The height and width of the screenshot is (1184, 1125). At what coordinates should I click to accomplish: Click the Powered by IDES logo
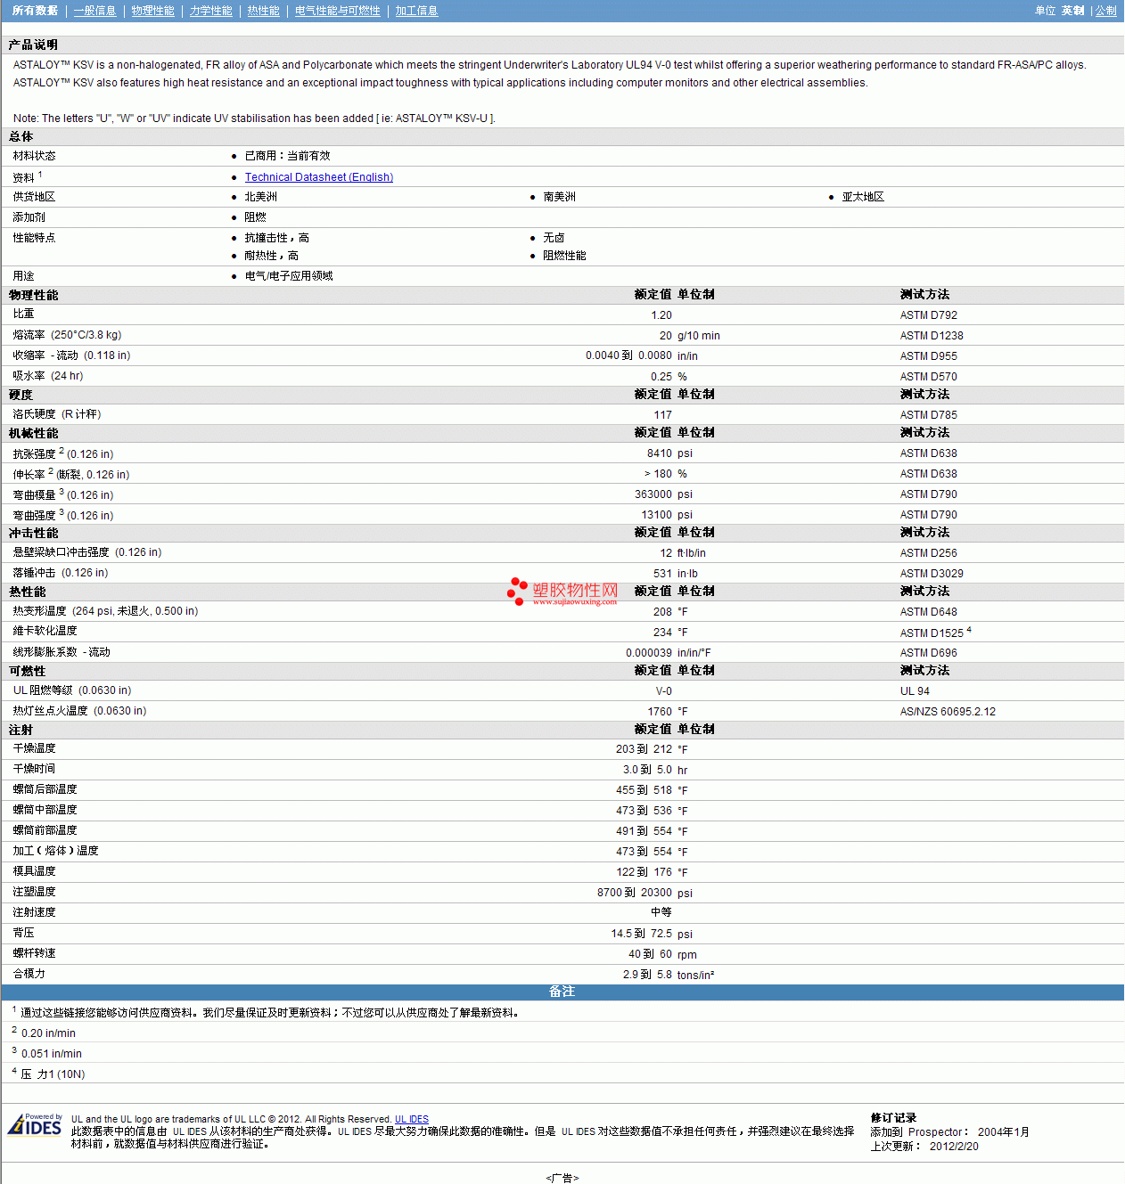(x=35, y=1124)
